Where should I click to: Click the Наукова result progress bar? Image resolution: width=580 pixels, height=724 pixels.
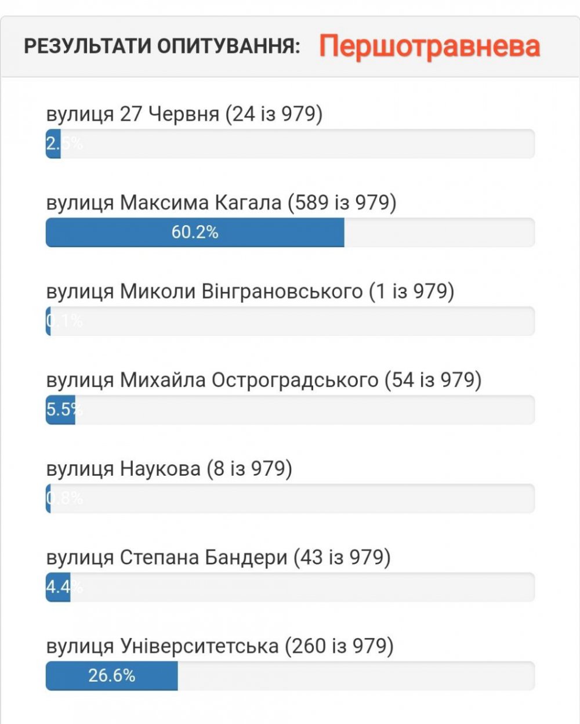click(x=290, y=499)
